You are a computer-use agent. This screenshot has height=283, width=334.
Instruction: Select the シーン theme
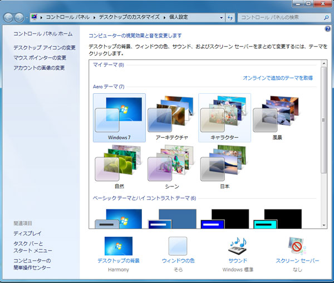tap(172, 167)
